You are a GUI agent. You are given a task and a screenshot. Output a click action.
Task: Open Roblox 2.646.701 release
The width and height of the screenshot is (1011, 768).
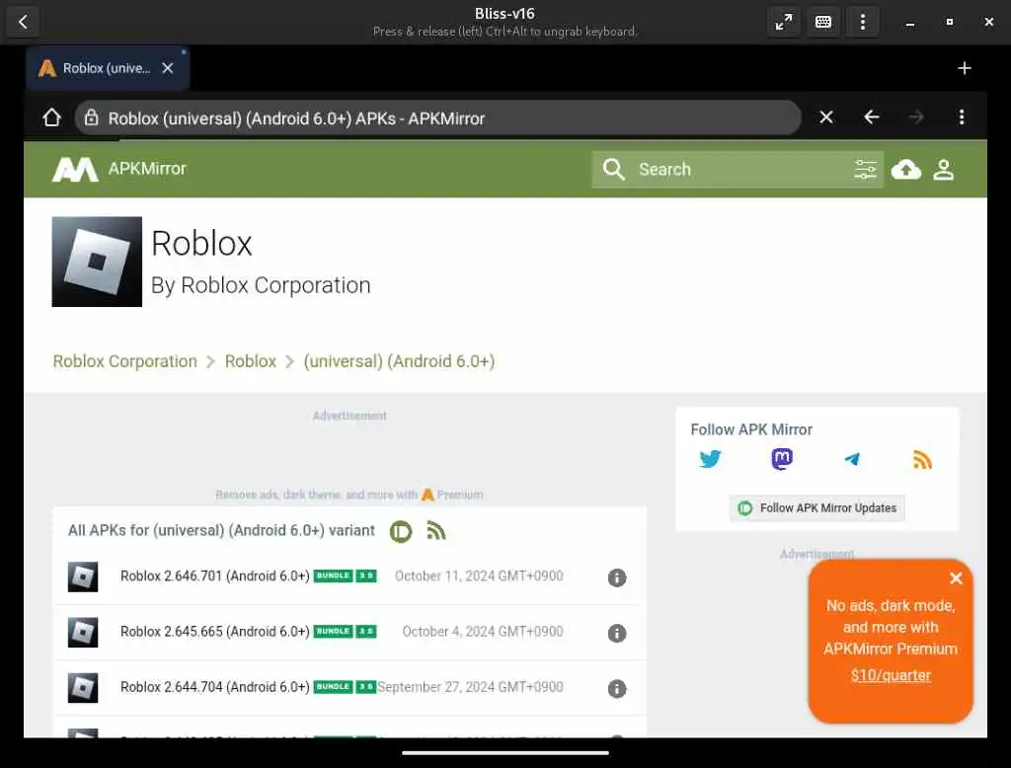214,576
